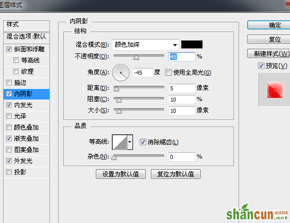Screen dimensions: 290x223
Task: Click the 确定 button
Action: pos(275,25)
